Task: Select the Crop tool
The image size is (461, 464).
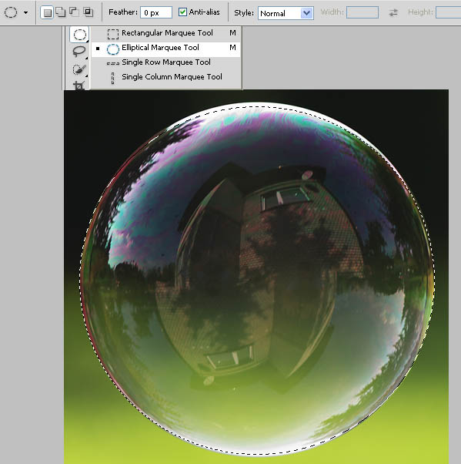Action: click(79, 86)
